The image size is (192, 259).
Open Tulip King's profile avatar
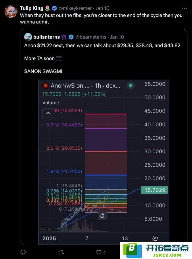11,11
